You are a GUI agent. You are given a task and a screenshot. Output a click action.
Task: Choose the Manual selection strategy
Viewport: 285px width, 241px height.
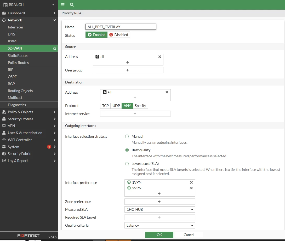(x=127, y=136)
